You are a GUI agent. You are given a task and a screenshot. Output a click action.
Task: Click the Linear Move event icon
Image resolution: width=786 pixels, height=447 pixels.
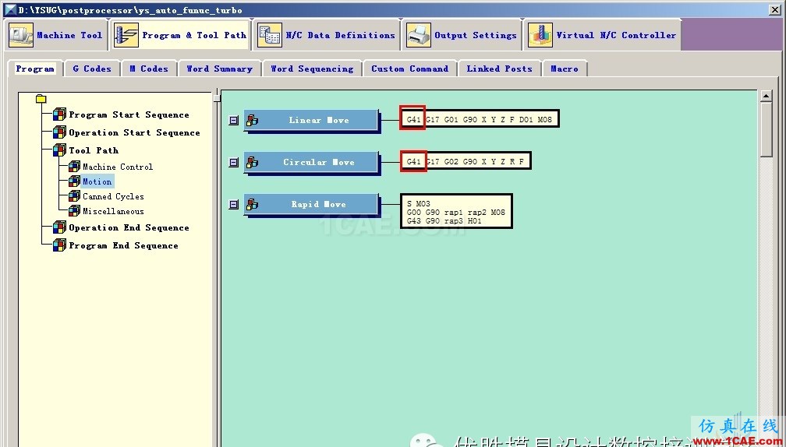coord(252,120)
